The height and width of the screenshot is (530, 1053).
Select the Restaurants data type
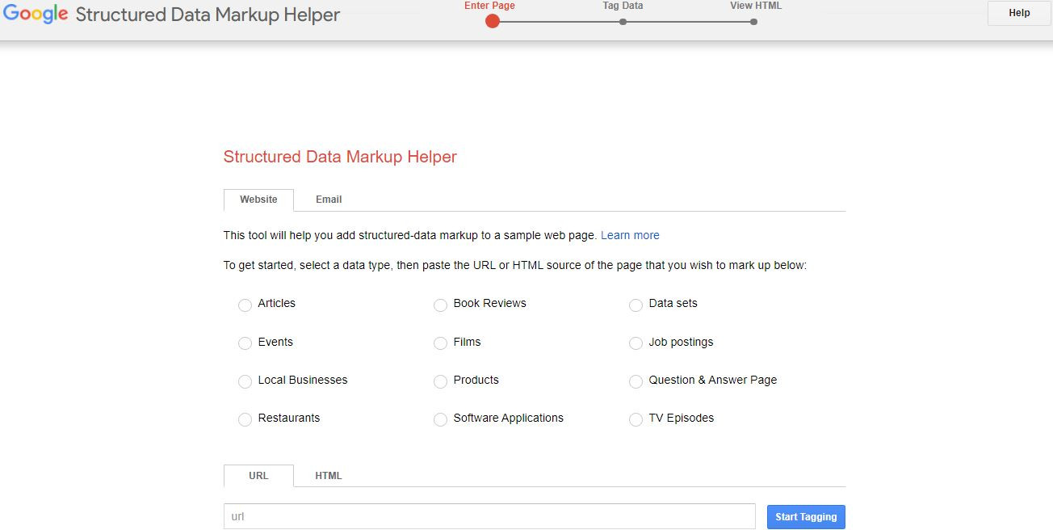[x=245, y=419]
